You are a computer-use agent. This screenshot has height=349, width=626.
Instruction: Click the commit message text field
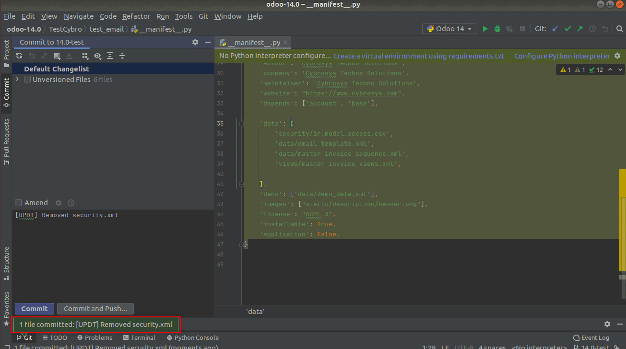(x=113, y=256)
